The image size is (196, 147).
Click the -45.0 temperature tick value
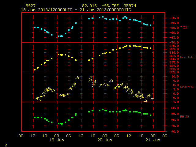pyautogui.click(x=174, y=18)
